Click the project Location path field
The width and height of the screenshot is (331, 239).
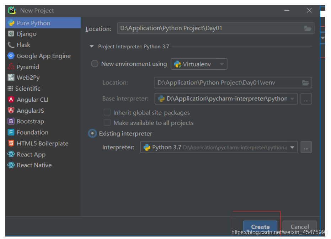point(216,28)
